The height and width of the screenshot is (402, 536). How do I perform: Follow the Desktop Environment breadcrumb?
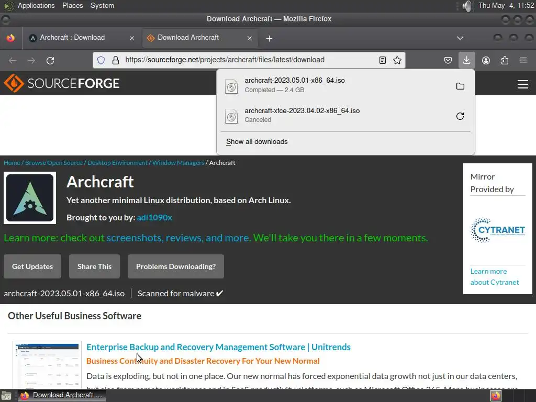(117, 163)
